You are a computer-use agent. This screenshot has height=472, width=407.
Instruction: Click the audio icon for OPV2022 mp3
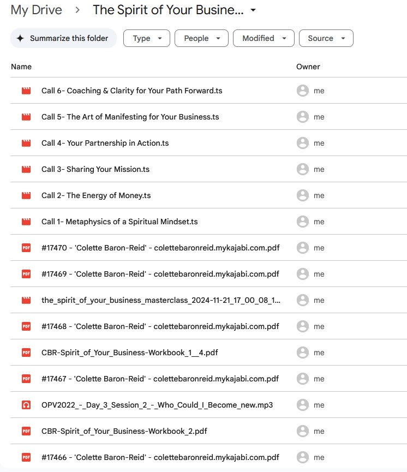tap(26, 405)
